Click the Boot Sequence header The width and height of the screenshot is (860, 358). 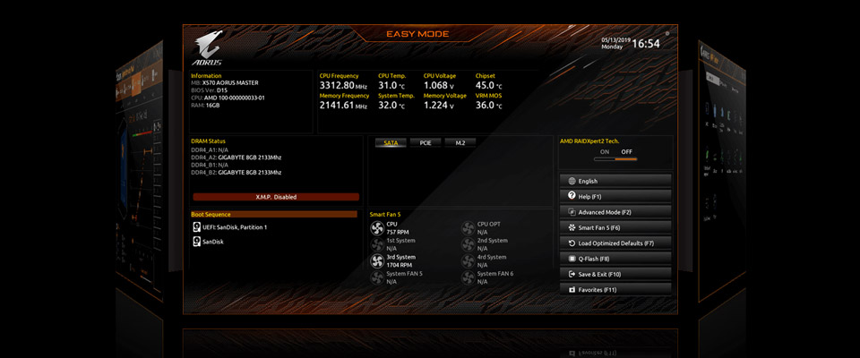tap(274, 215)
